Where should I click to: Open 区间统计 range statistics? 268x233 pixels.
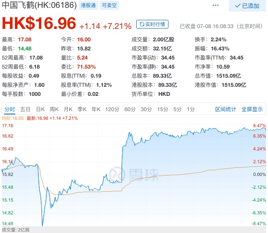pos(226,109)
